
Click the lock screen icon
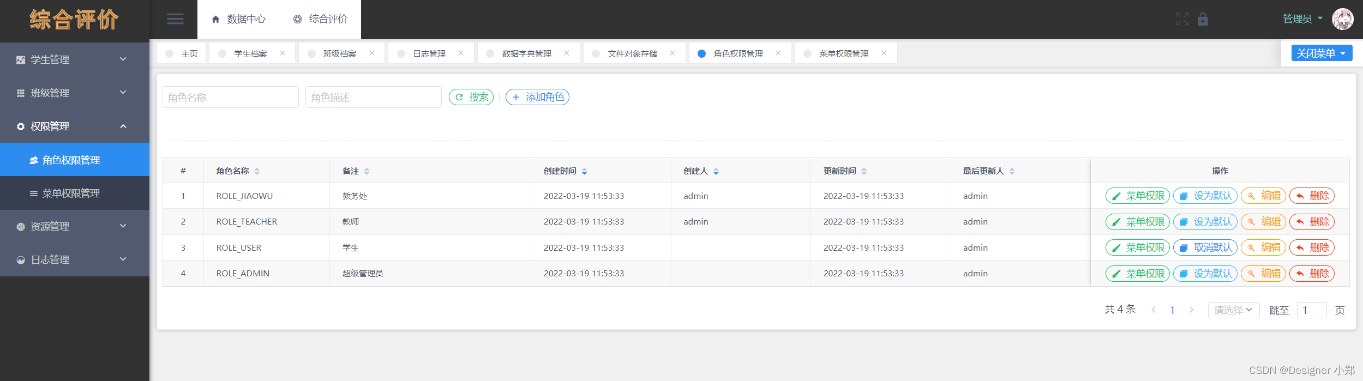tap(1203, 19)
